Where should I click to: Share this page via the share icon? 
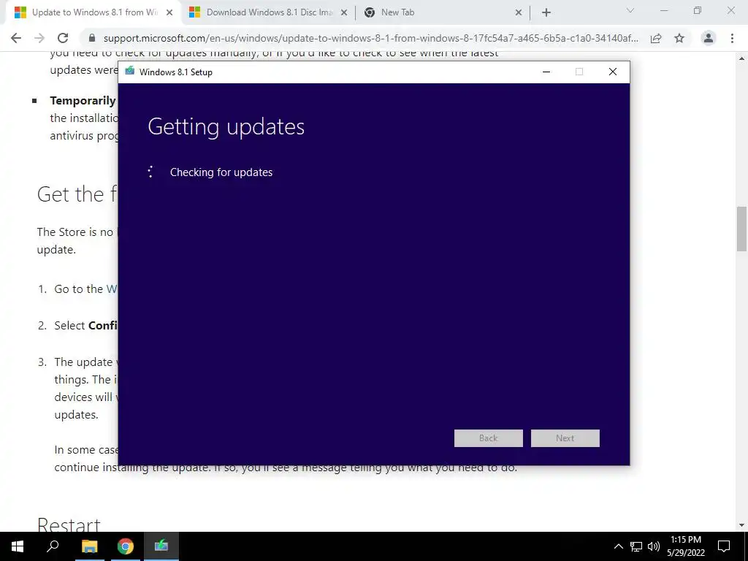pyautogui.click(x=656, y=38)
